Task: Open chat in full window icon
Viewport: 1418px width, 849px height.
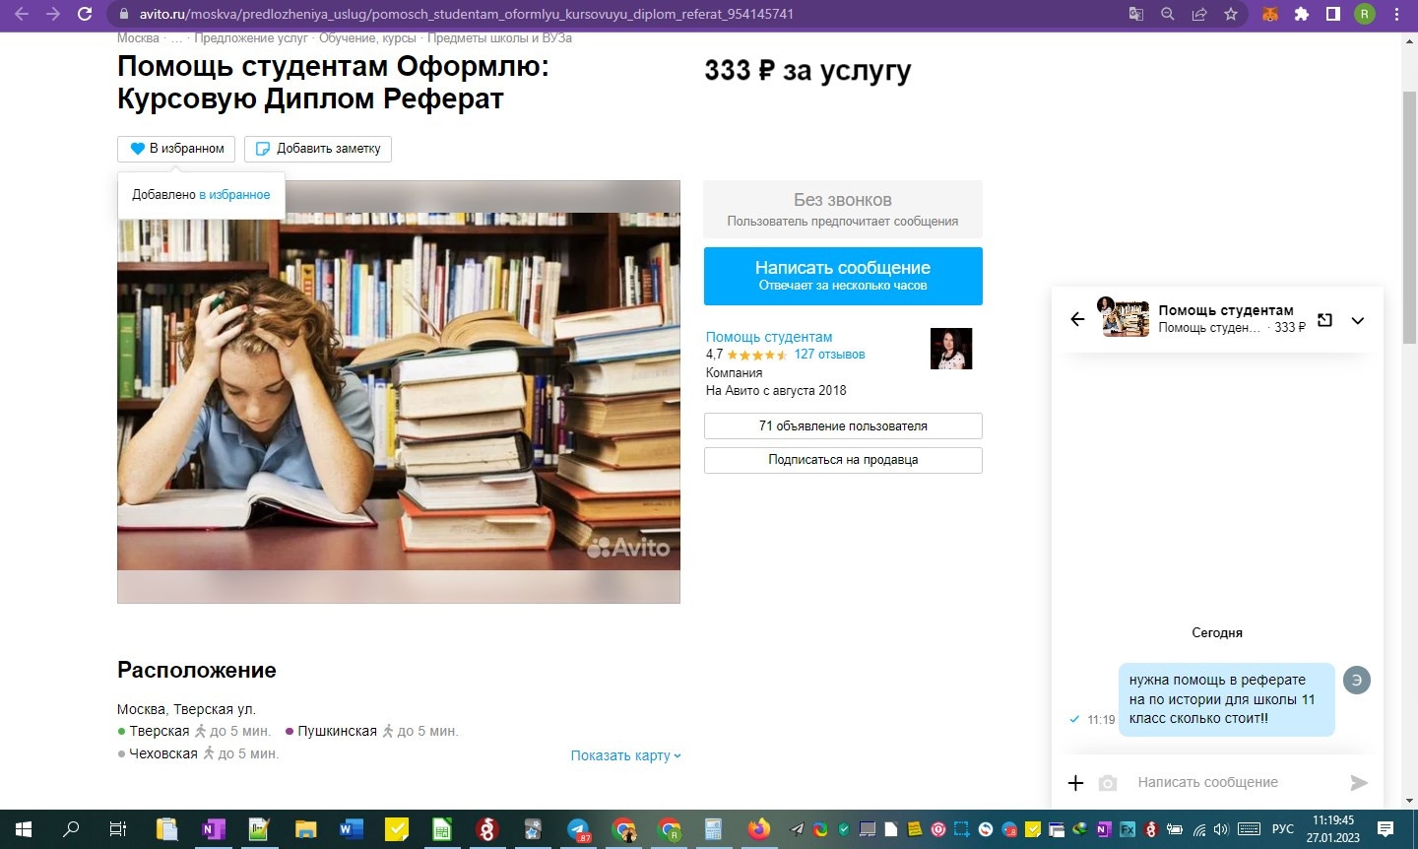Action: (x=1325, y=320)
